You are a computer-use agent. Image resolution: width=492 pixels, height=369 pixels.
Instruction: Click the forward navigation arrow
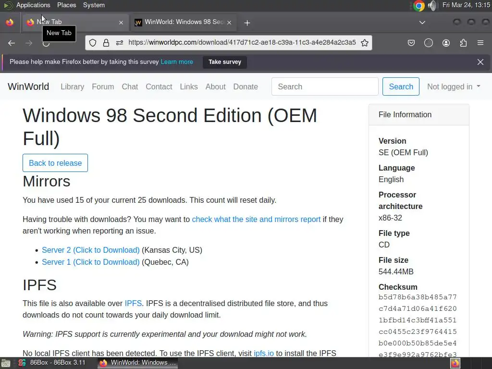point(29,43)
